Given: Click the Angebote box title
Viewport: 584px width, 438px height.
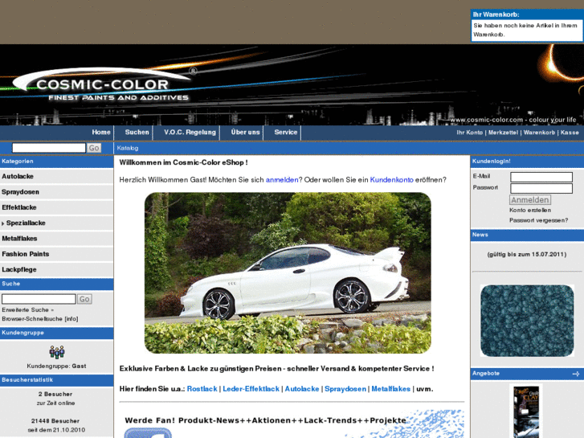Looking at the screenshot, I should 486,374.
